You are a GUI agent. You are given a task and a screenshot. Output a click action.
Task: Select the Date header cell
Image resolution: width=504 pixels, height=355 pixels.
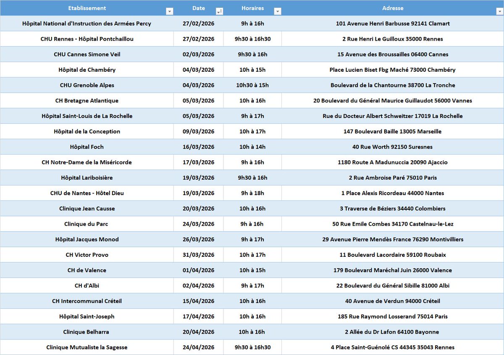tap(199, 8)
